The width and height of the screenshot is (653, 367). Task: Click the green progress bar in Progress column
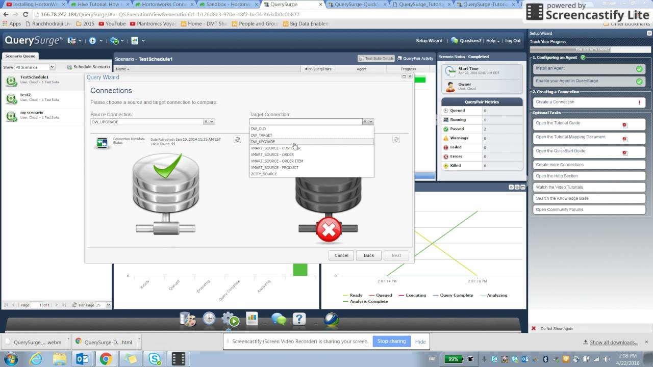(x=420, y=80)
